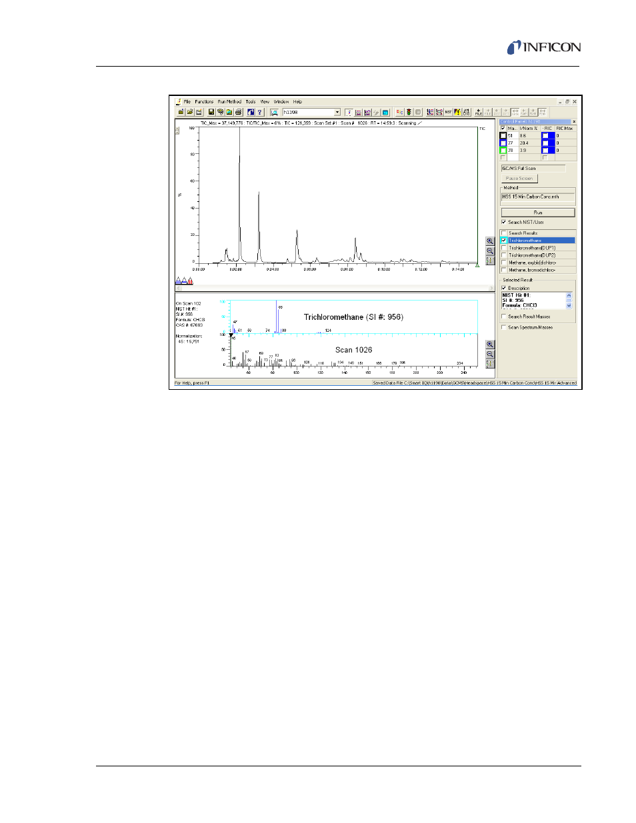
Task: Click the mass 51 value cell
Action: 513,135
